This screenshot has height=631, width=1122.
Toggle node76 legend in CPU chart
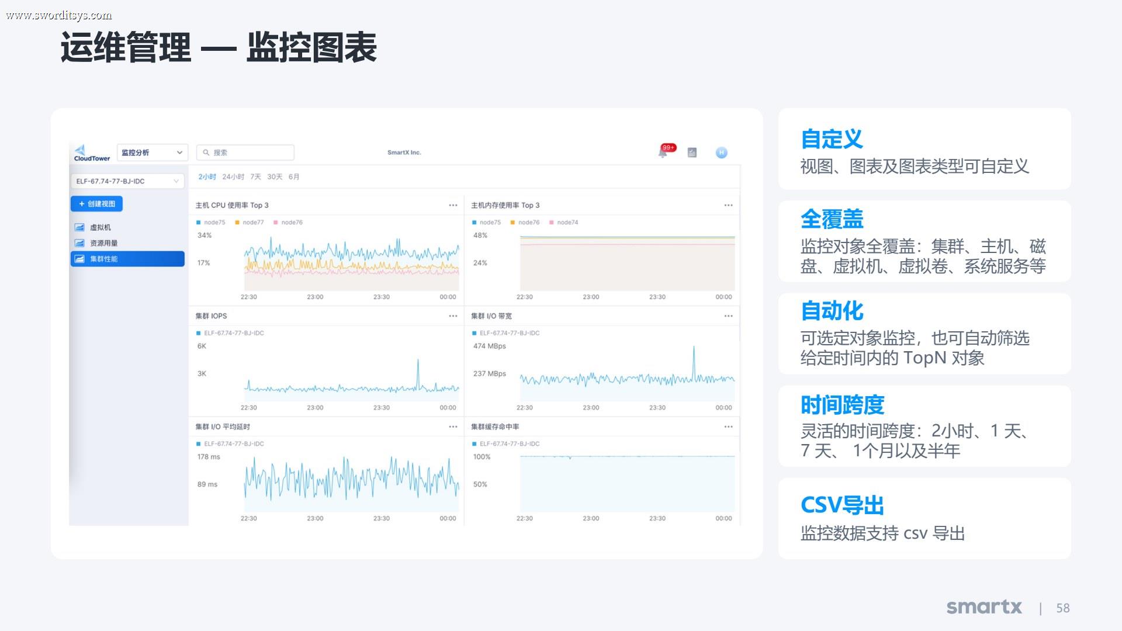coord(288,223)
